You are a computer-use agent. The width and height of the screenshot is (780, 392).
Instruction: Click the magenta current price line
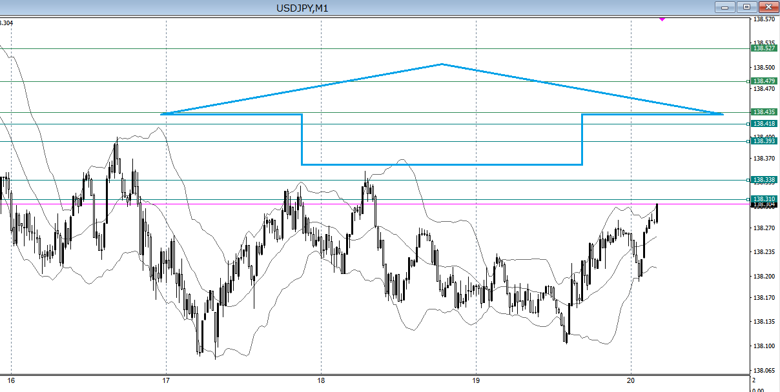coord(375,204)
